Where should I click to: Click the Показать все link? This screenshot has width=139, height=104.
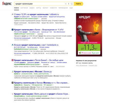click(x=93, y=65)
